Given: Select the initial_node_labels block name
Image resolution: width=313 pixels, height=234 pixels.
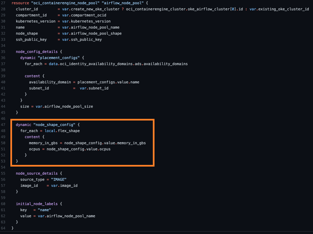Looking at the screenshot, I should (35, 204).
